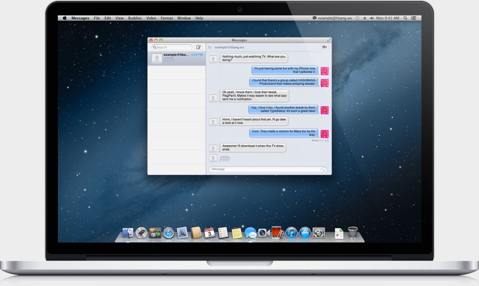
Task: Enter full screen with the arrows icon
Action: (x=329, y=40)
